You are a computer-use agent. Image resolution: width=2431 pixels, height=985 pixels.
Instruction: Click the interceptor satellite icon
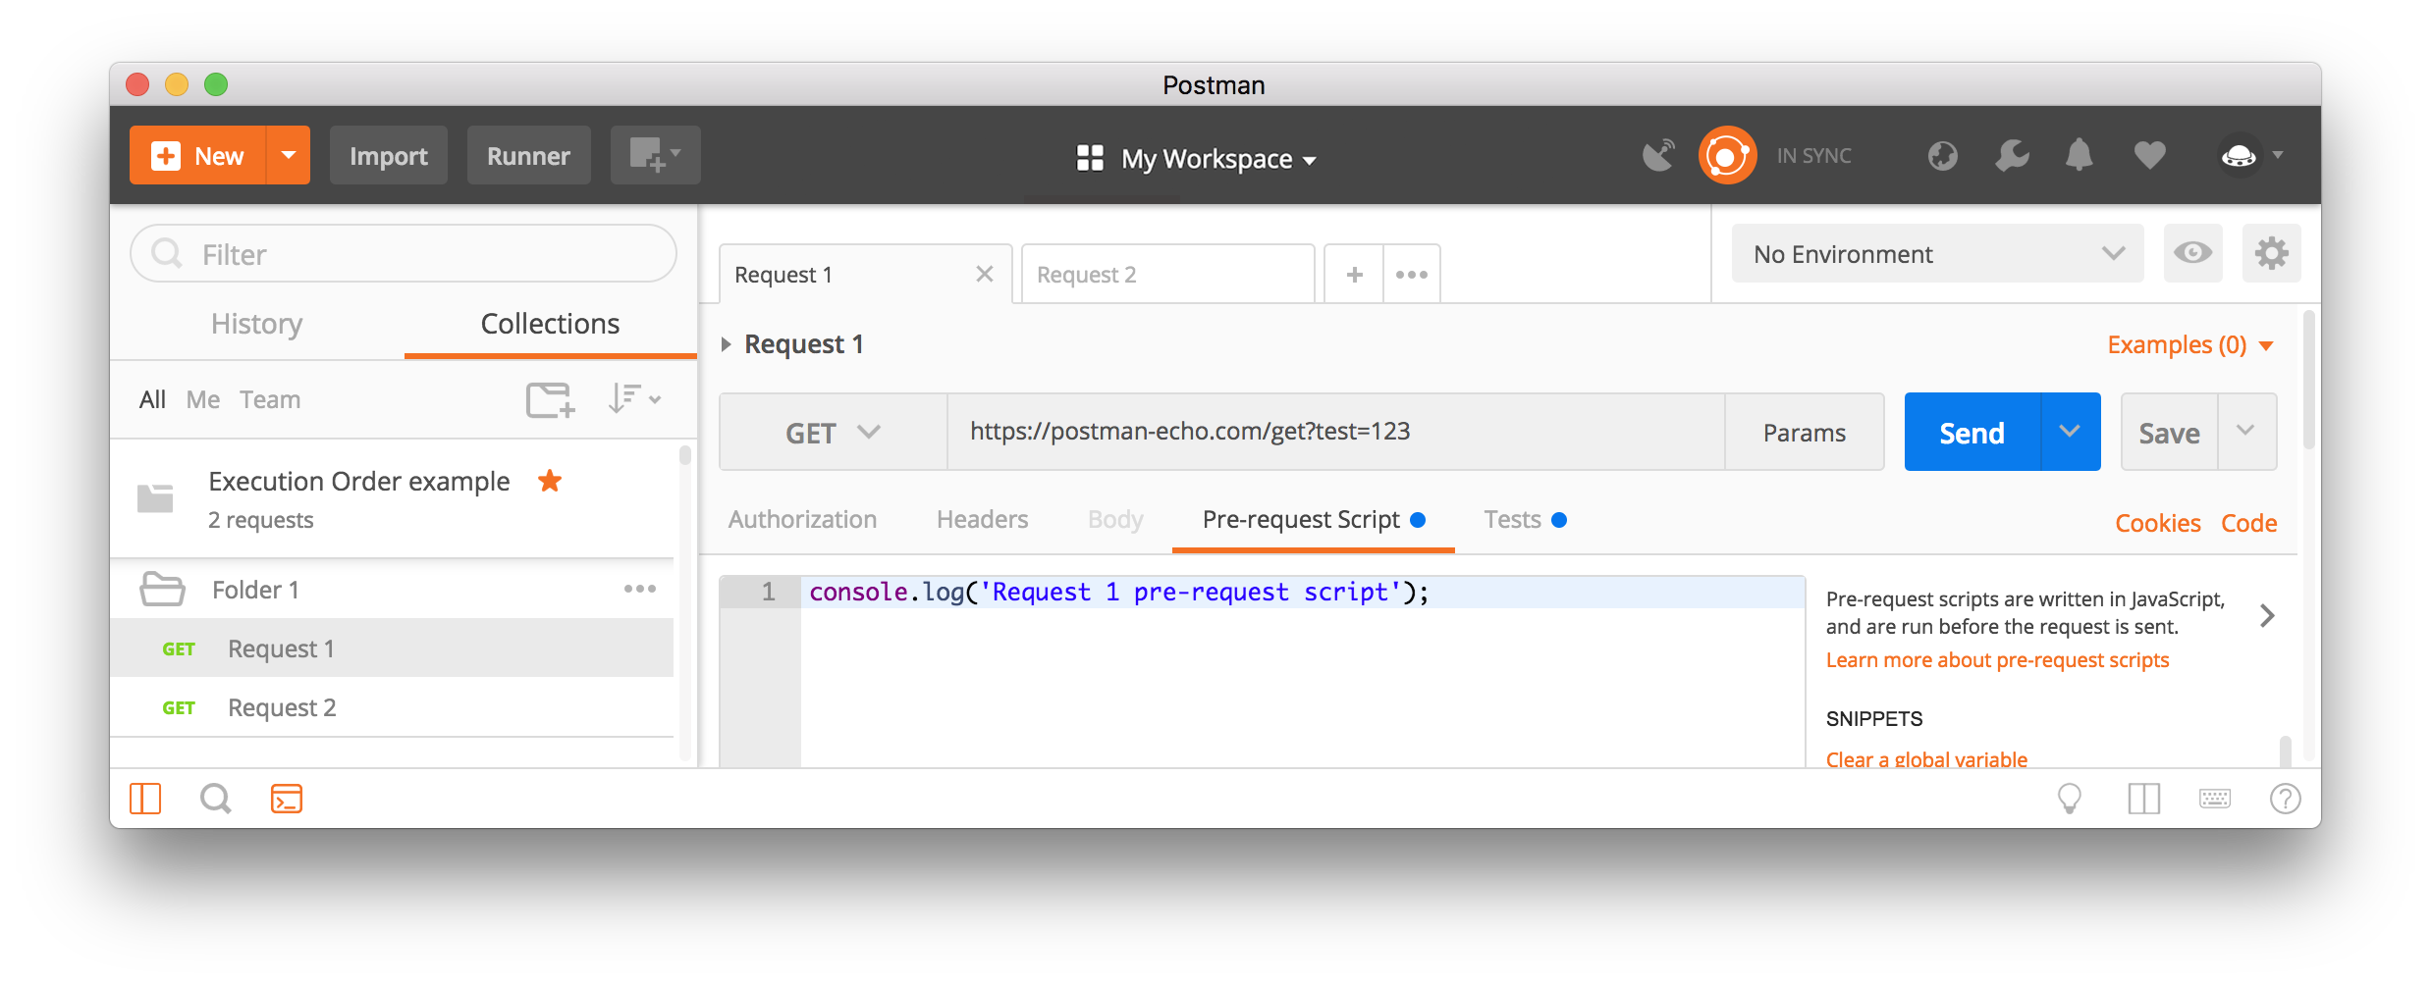[x=1658, y=155]
